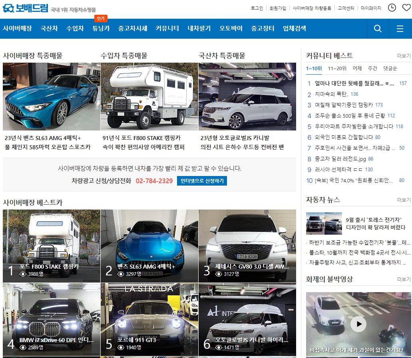Open post [속보] 국민 74.0% 원희룡
Image resolution: width=412 pixels, height=358 pixels.
coord(354,180)
